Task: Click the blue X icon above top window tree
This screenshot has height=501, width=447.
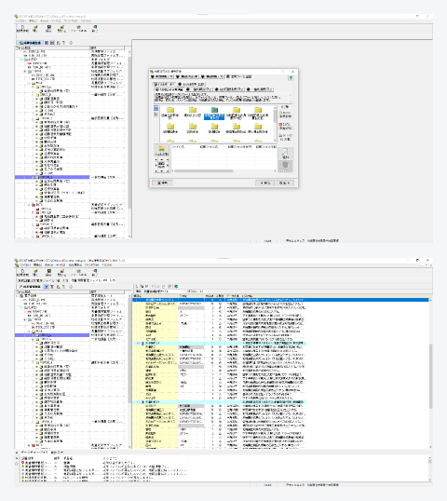Action: 47,43
